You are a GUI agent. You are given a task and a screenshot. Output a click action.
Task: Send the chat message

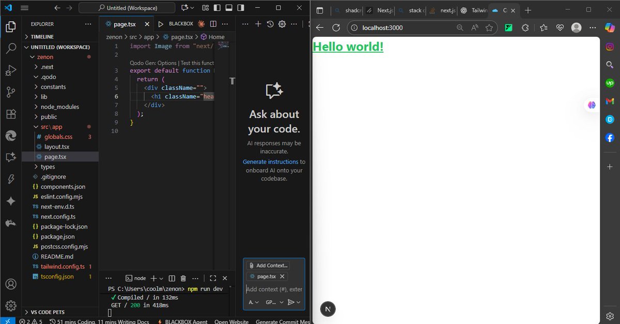[291, 302]
